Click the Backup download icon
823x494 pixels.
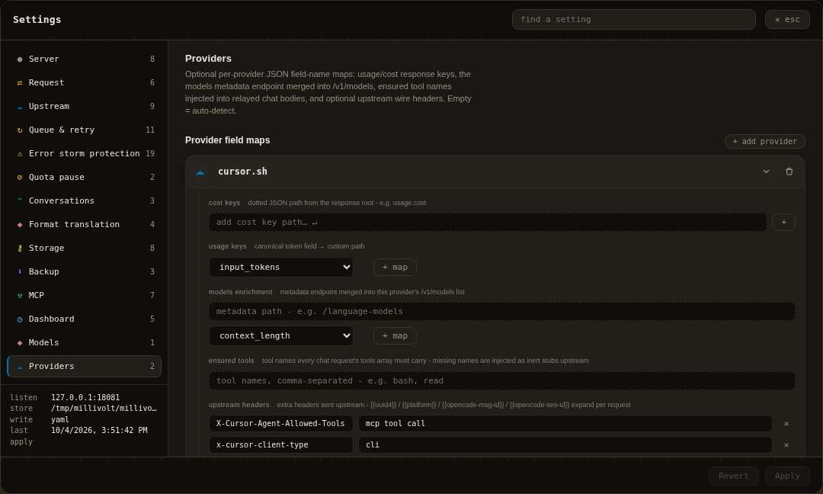[x=19, y=271]
